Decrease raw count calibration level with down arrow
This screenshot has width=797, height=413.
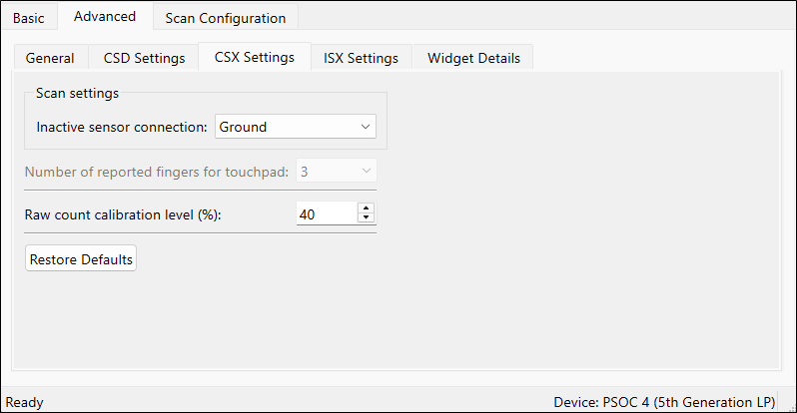[366, 217]
